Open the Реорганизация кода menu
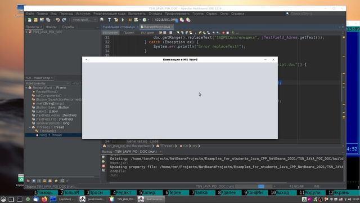 [x=109, y=14]
